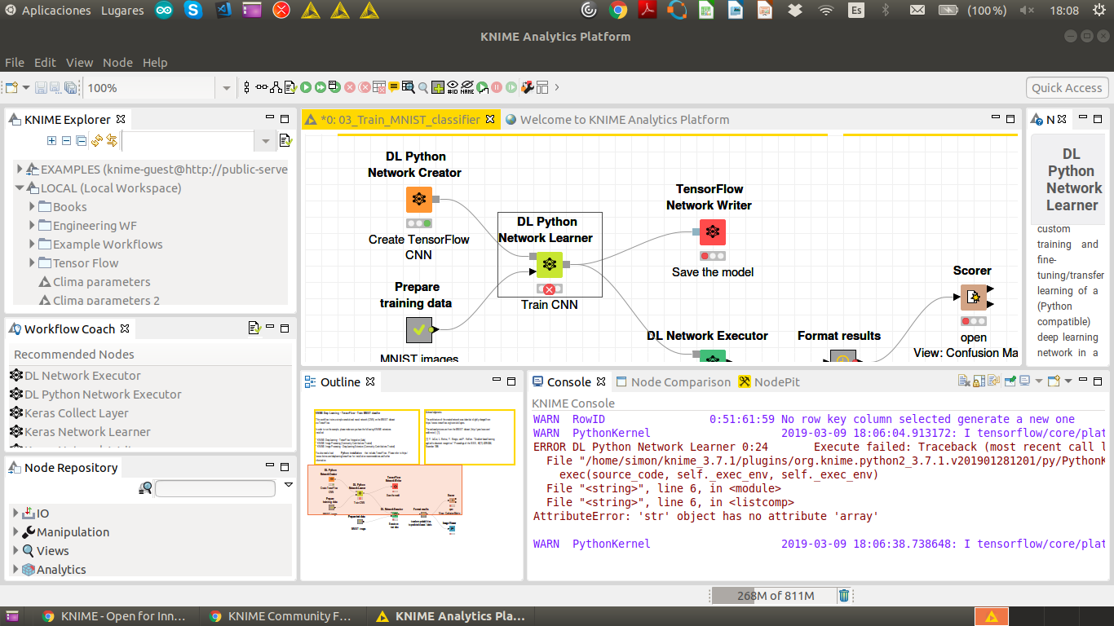Click the Node Repository search field
Screen dimensions: 1114x626
(x=215, y=489)
